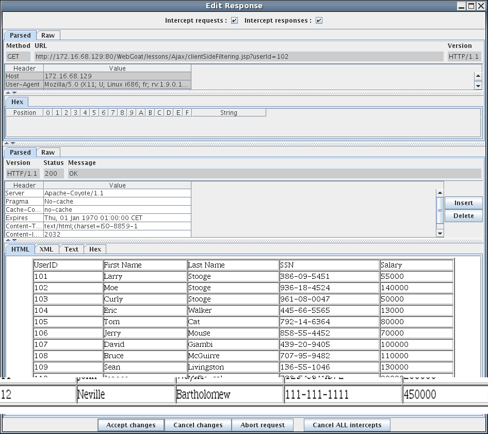Show the response body Text tab
The image size is (488, 434).
(71, 249)
